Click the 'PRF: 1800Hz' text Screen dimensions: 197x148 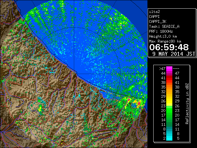[161, 31]
